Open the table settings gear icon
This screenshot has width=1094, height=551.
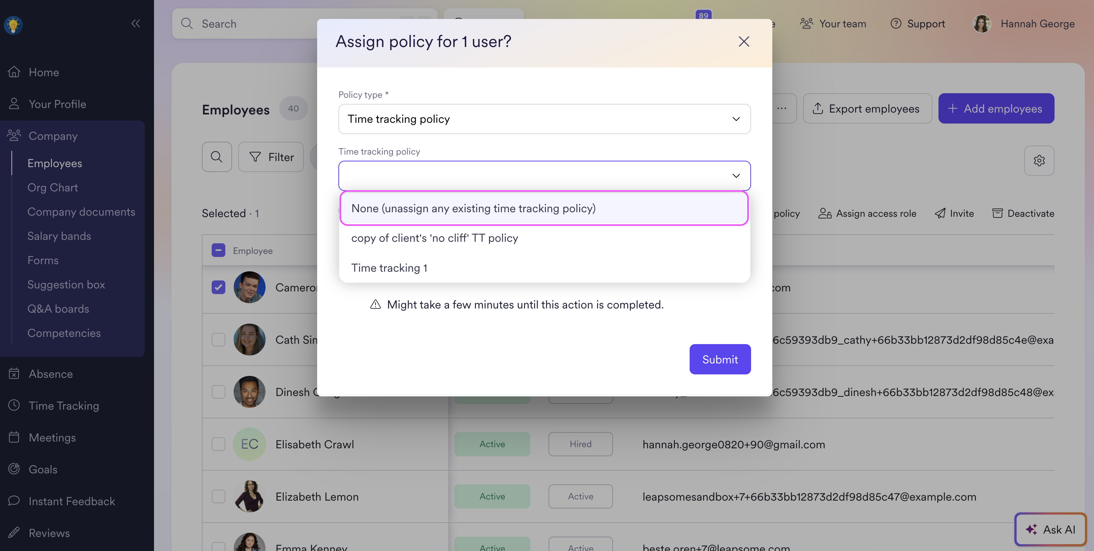pyautogui.click(x=1039, y=160)
